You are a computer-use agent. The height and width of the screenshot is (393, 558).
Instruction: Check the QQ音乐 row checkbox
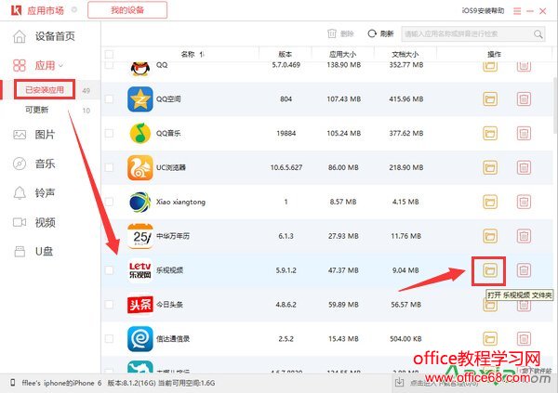click(109, 134)
